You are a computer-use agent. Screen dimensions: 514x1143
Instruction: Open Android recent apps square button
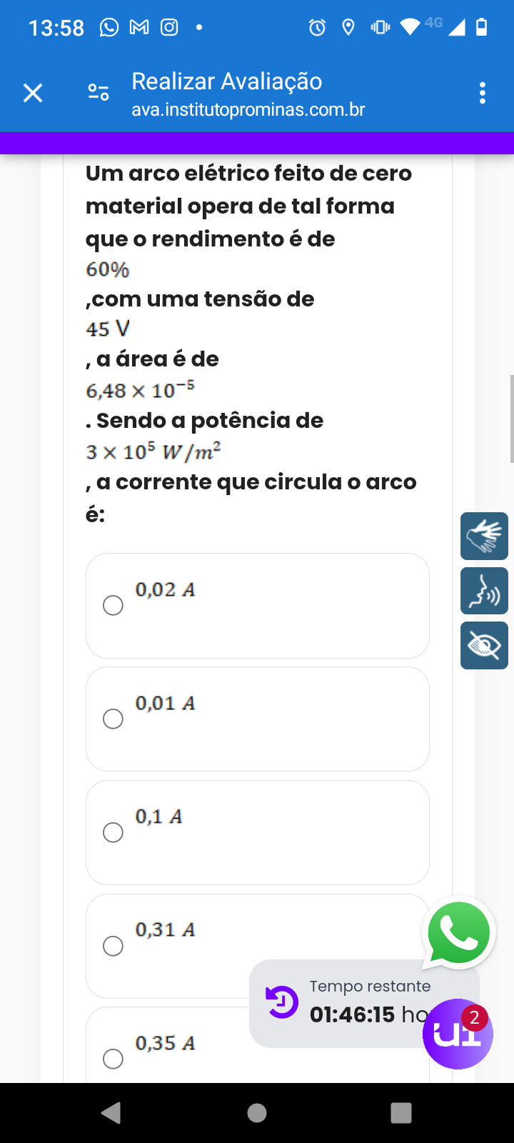(401, 1113)
